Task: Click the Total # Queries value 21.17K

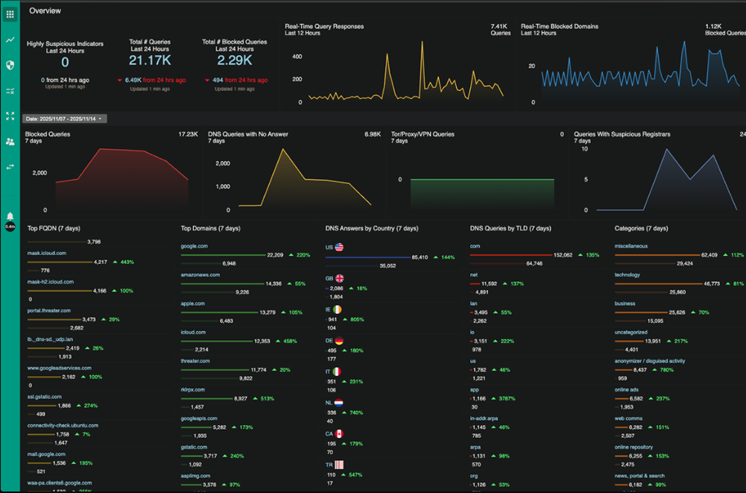Action: pyautogui.click(x=150, y=60)
